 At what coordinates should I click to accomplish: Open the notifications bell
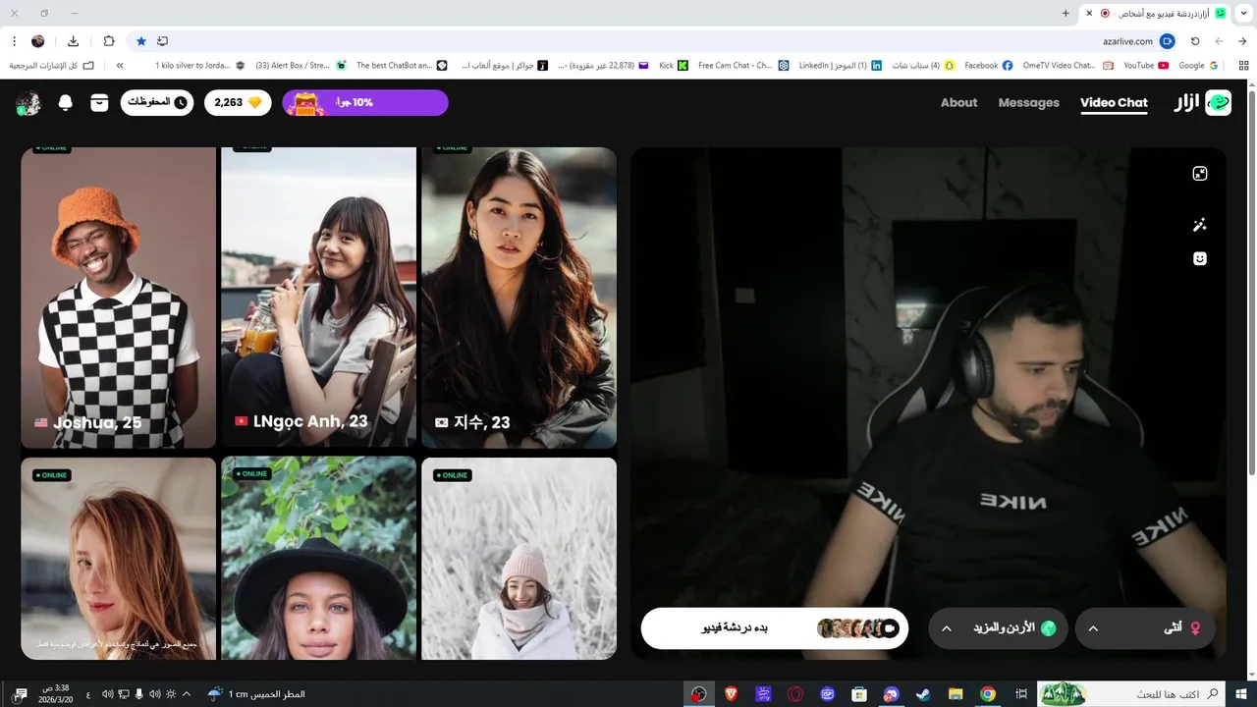pyautogui.click(x=66, y=103)
